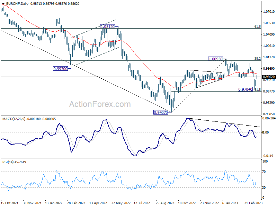Select the RSI(14) 45.7619 indicator label
Screen dimensions: 277x207
14,162
